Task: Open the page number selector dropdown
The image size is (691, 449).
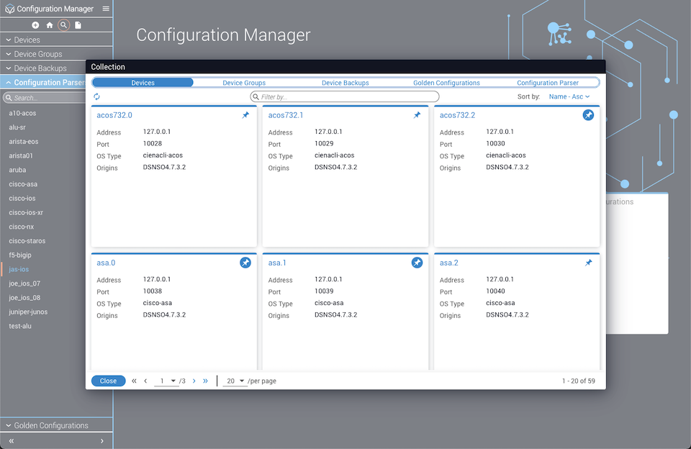Action: tap(168, 381)
